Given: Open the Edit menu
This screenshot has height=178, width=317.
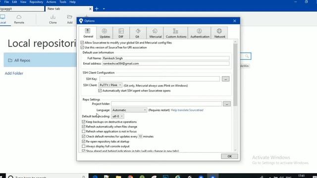Looking at the screenshot, I should click(x=14, y=2).
